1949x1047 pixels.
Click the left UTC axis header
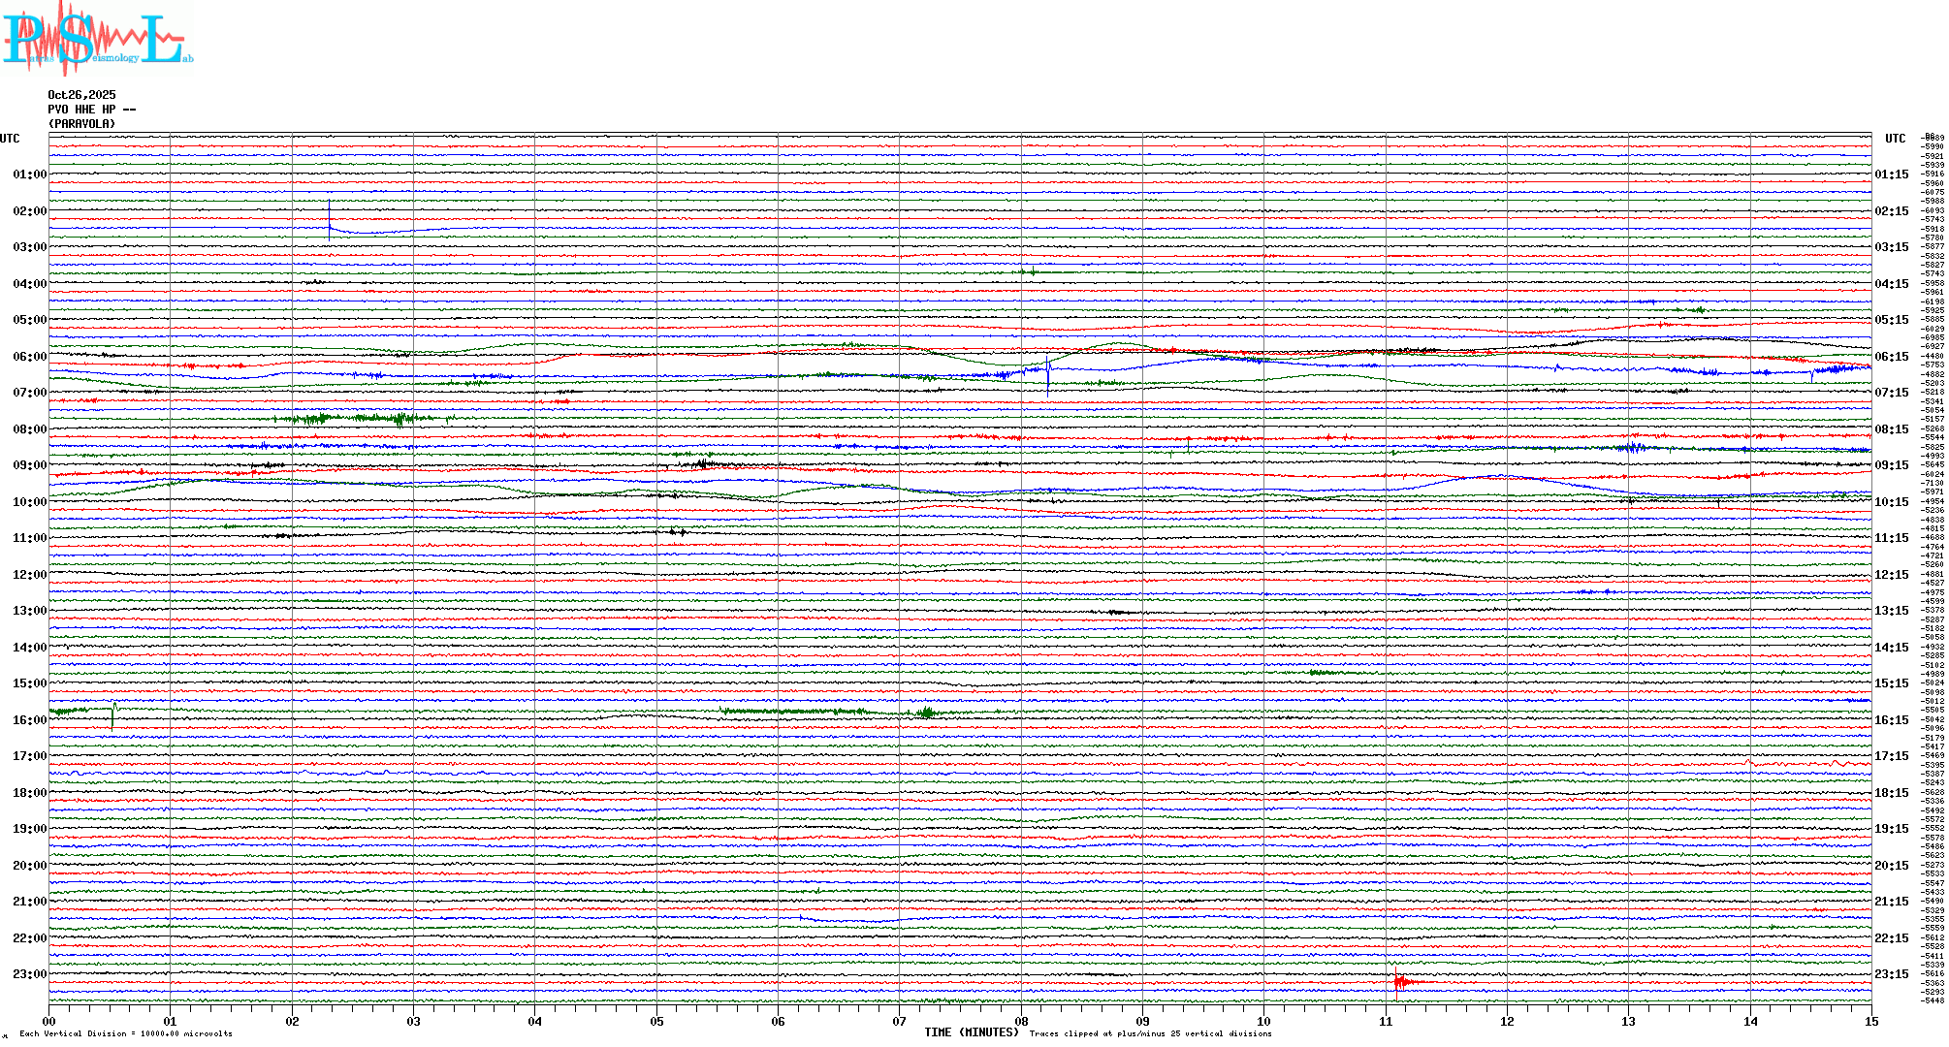click(x=10, y=139)
